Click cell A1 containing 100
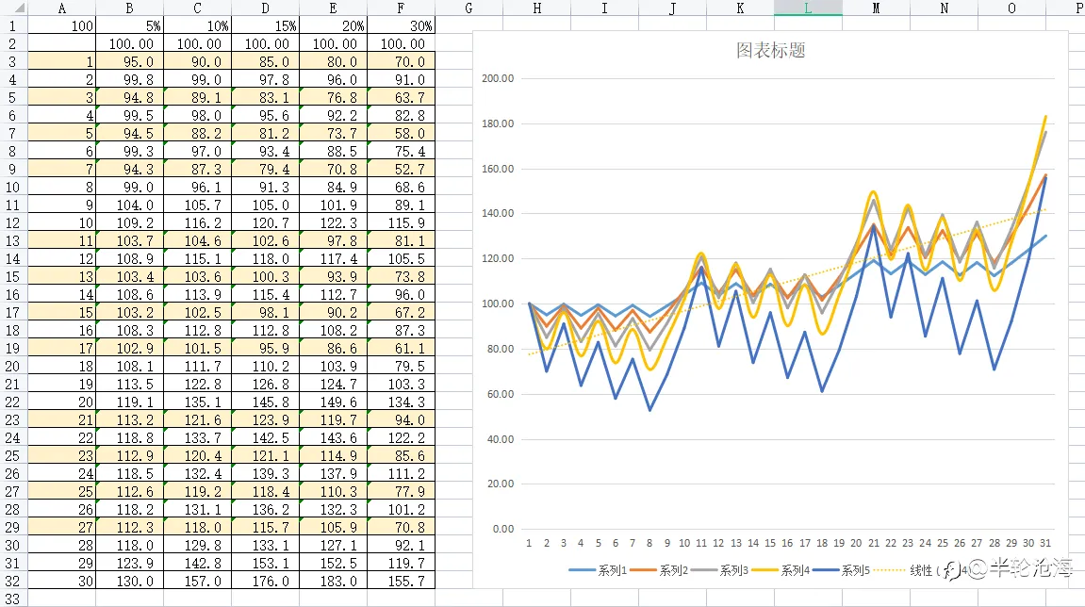 (x=61, y=25)
